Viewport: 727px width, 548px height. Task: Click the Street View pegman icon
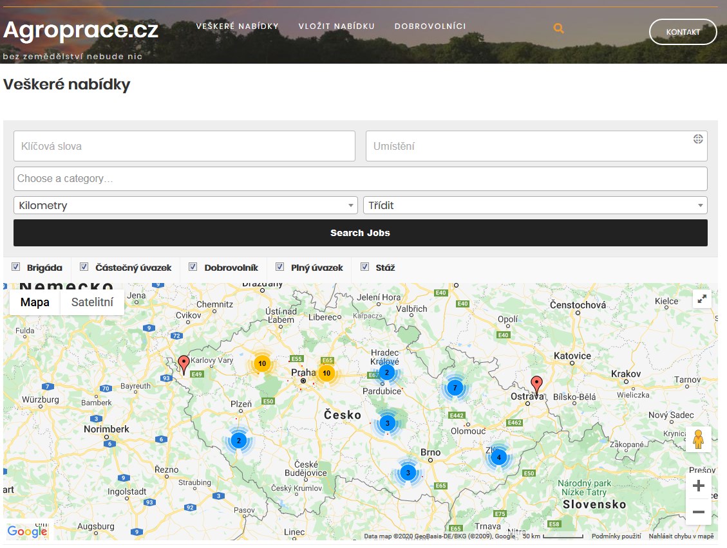click(x=698, y=439)
